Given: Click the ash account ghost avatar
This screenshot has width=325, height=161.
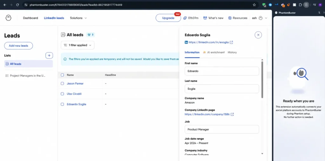Looking at the screenshot, I should pos(261,18).
